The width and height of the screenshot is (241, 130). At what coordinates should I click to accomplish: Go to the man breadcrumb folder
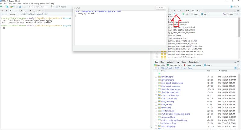pyautogui.click(x=184, y=68)
